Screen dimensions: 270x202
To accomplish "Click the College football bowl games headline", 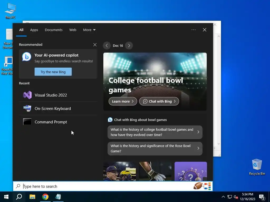I will point(146,85).
